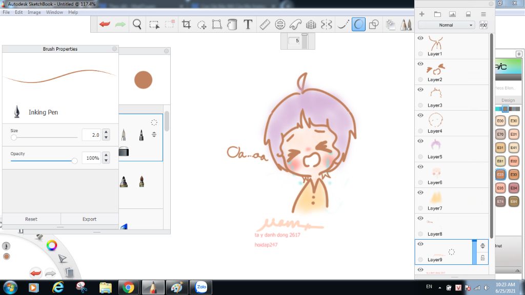Hide Layer2 using its eye icon

(420, 64)
